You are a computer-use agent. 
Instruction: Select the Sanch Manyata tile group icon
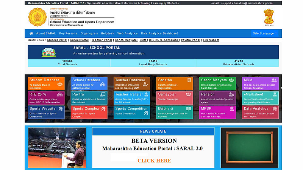231,80
